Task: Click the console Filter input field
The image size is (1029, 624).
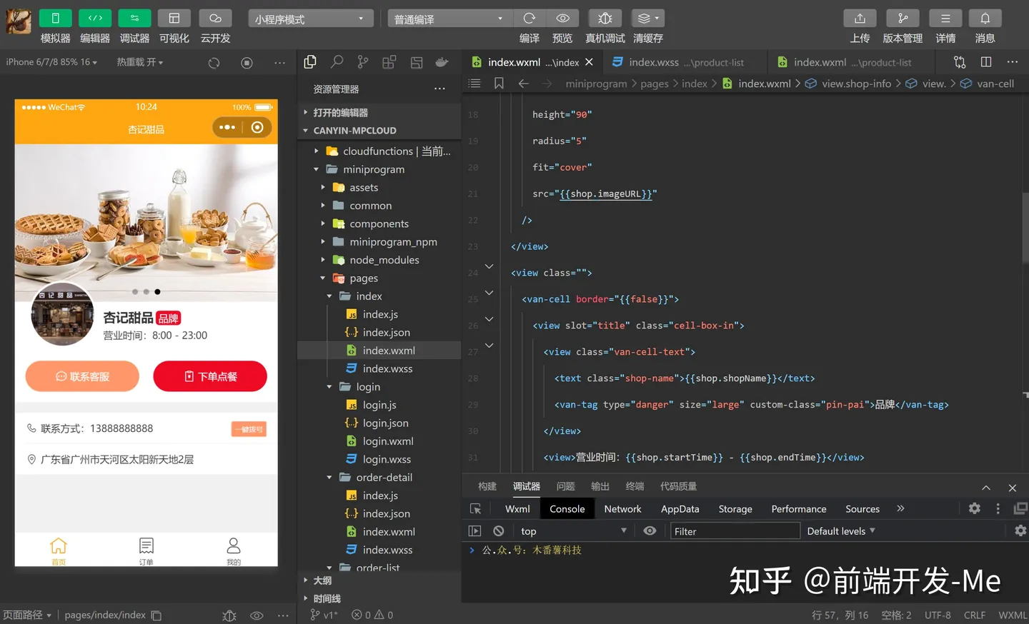Action: [x=735, y=531]
